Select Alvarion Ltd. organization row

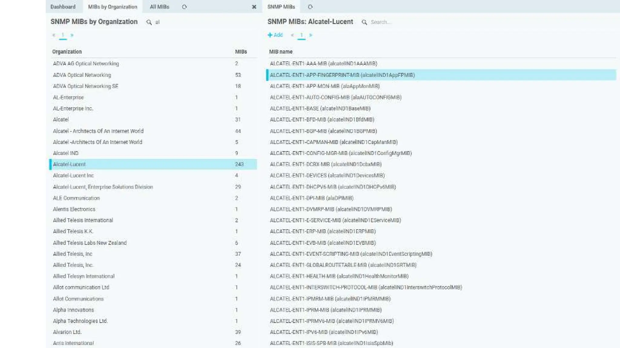67,332
